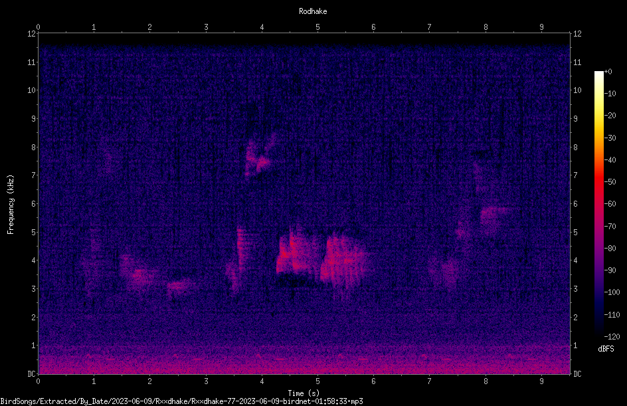The image size is (627, 406).
Task: Click the -60 label on the color scale
Action: pos(610,204)
